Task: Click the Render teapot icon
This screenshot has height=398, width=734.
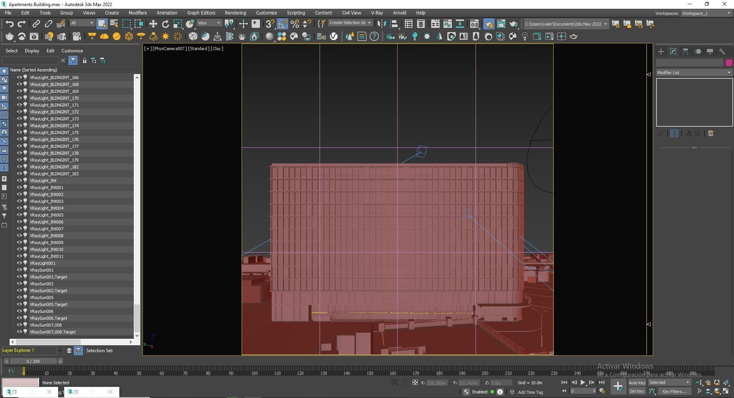Action: click(513, 24)
